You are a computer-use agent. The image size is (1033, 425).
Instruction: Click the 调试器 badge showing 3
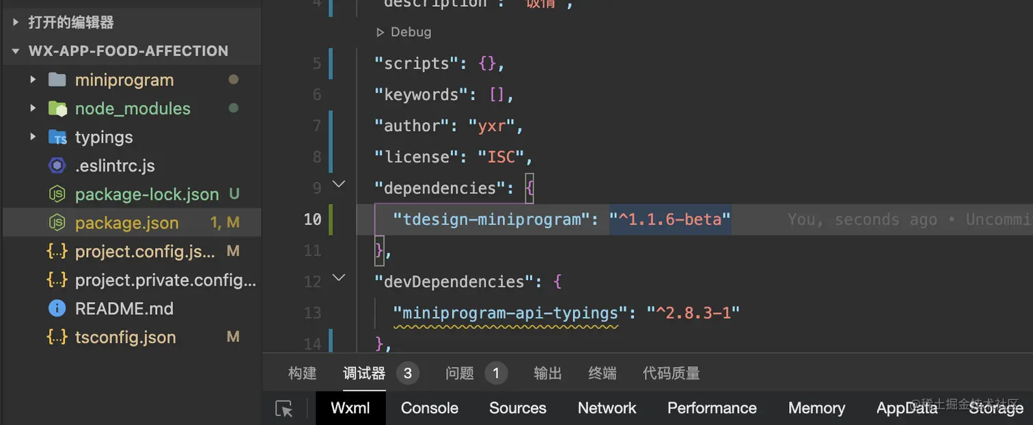tap(408, 373)
